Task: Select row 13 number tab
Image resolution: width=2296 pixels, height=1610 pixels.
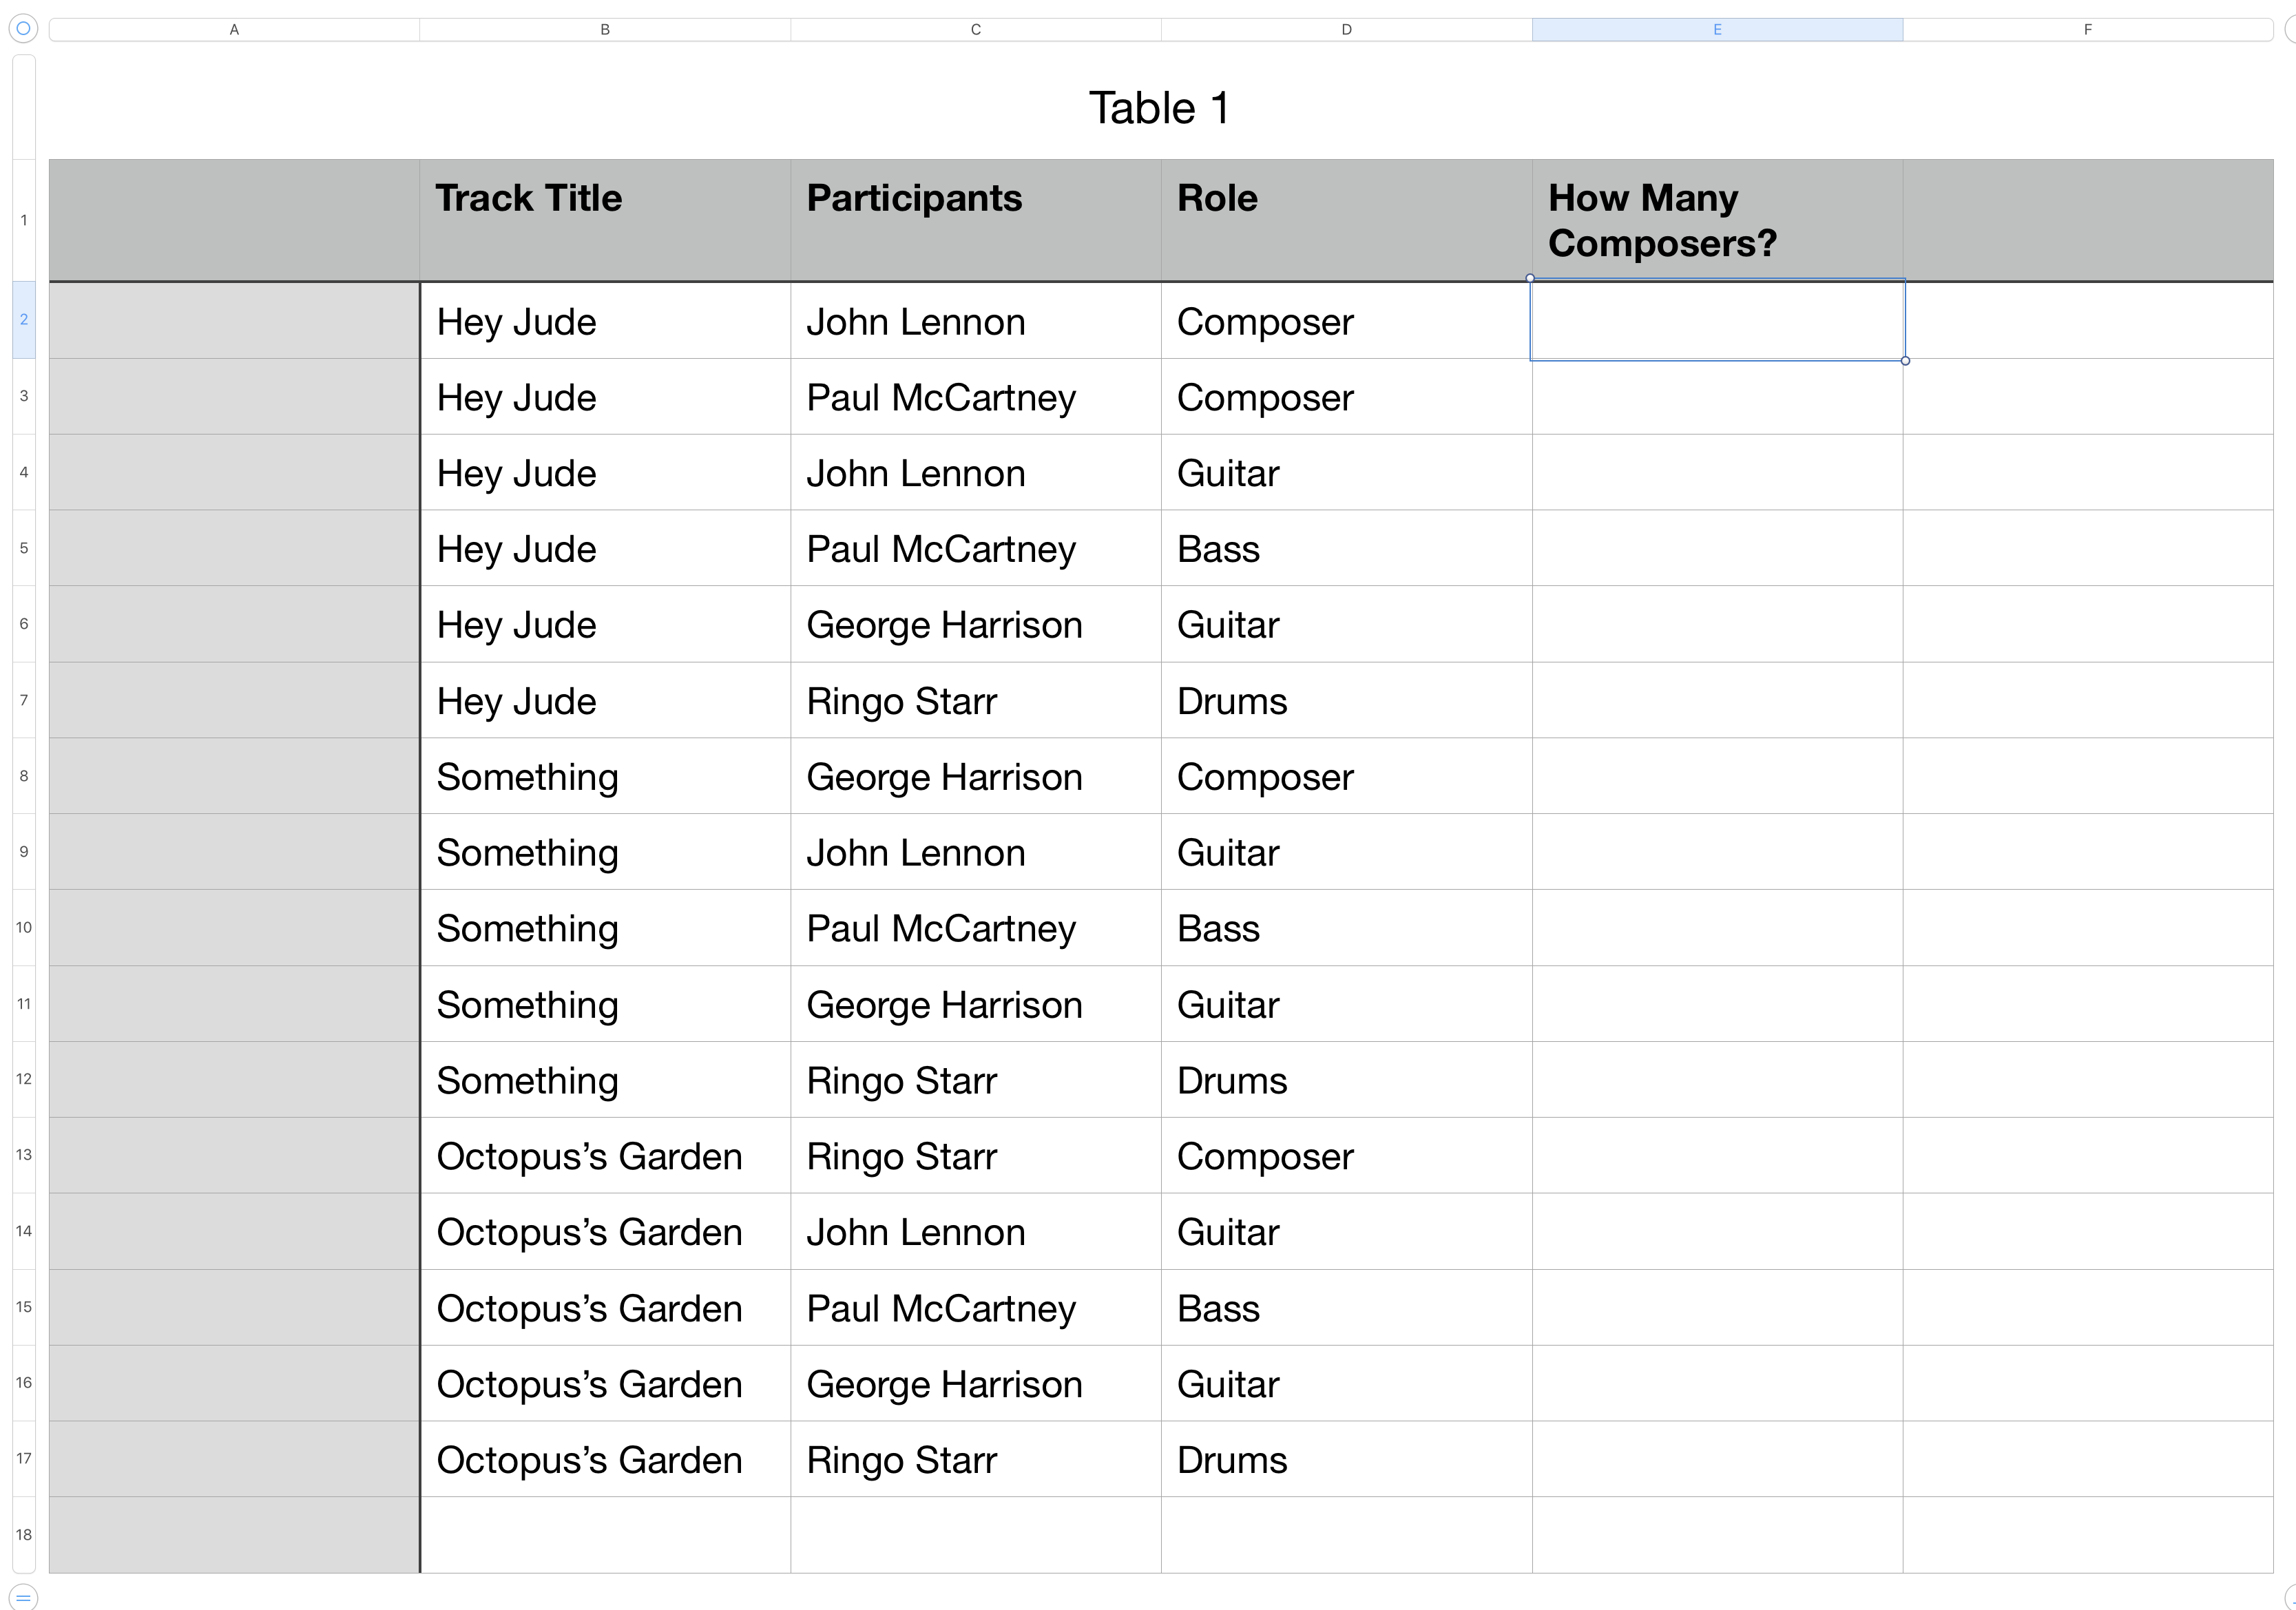Action: [x=24, y=1155]
